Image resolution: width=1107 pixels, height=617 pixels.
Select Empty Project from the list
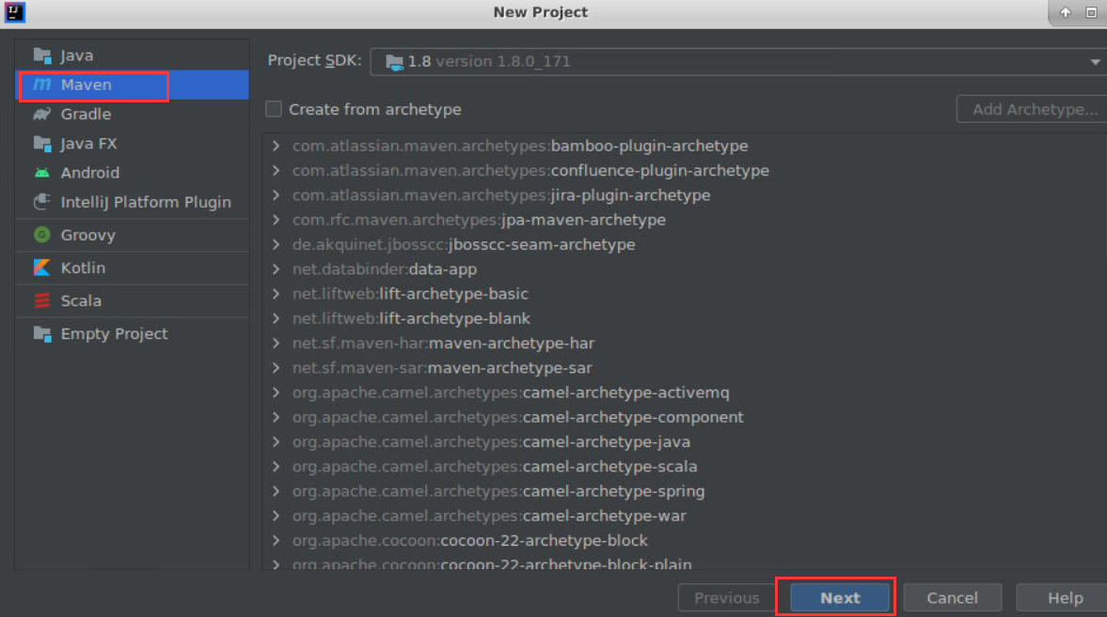click(114, 333)
